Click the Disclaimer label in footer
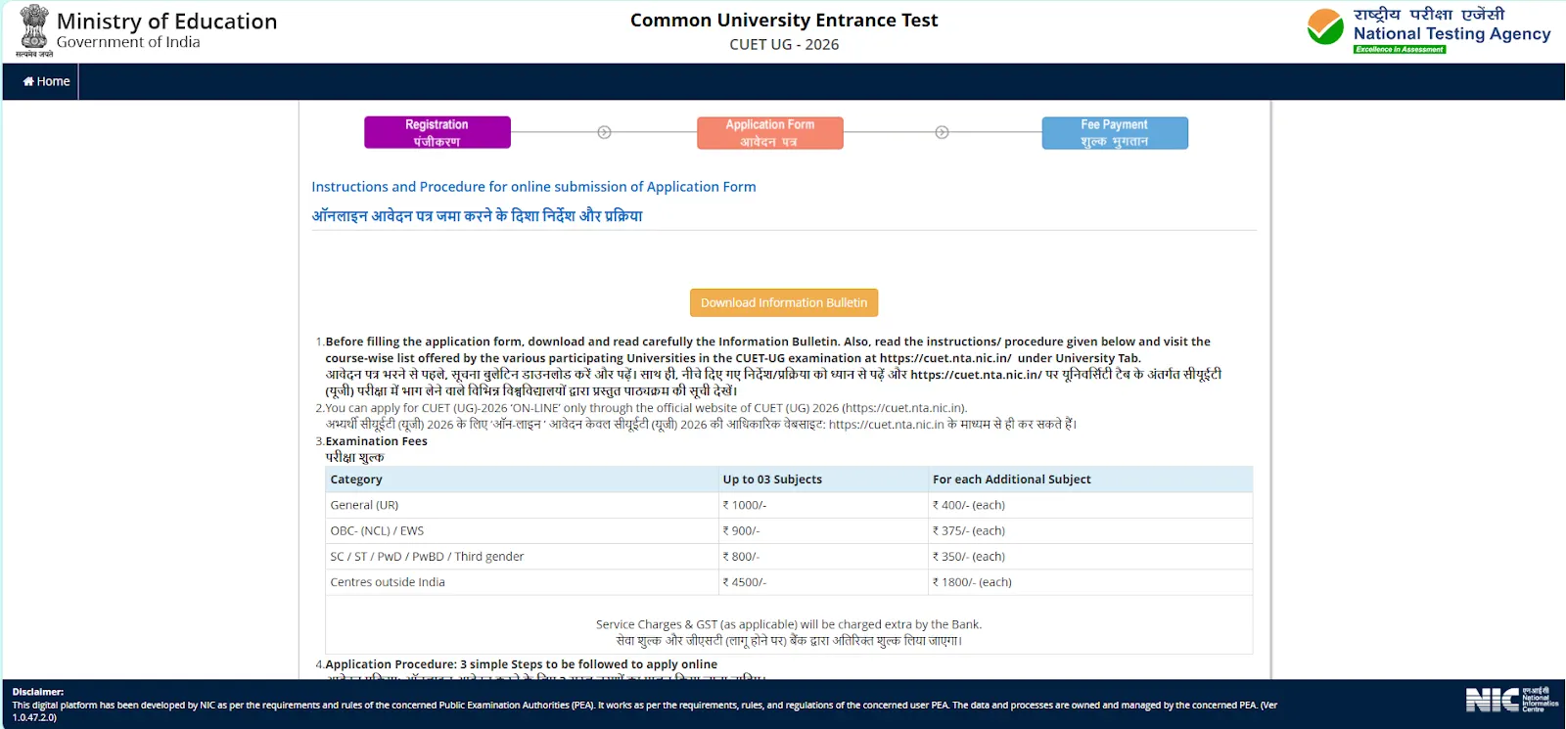The height and width of the screenshot is (729, 1566). click(x=38, y=692)
